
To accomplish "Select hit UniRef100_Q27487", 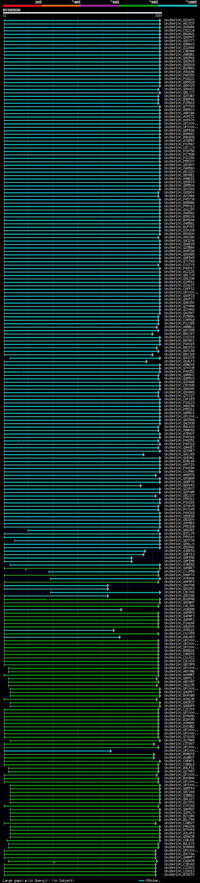I will 179,771.
